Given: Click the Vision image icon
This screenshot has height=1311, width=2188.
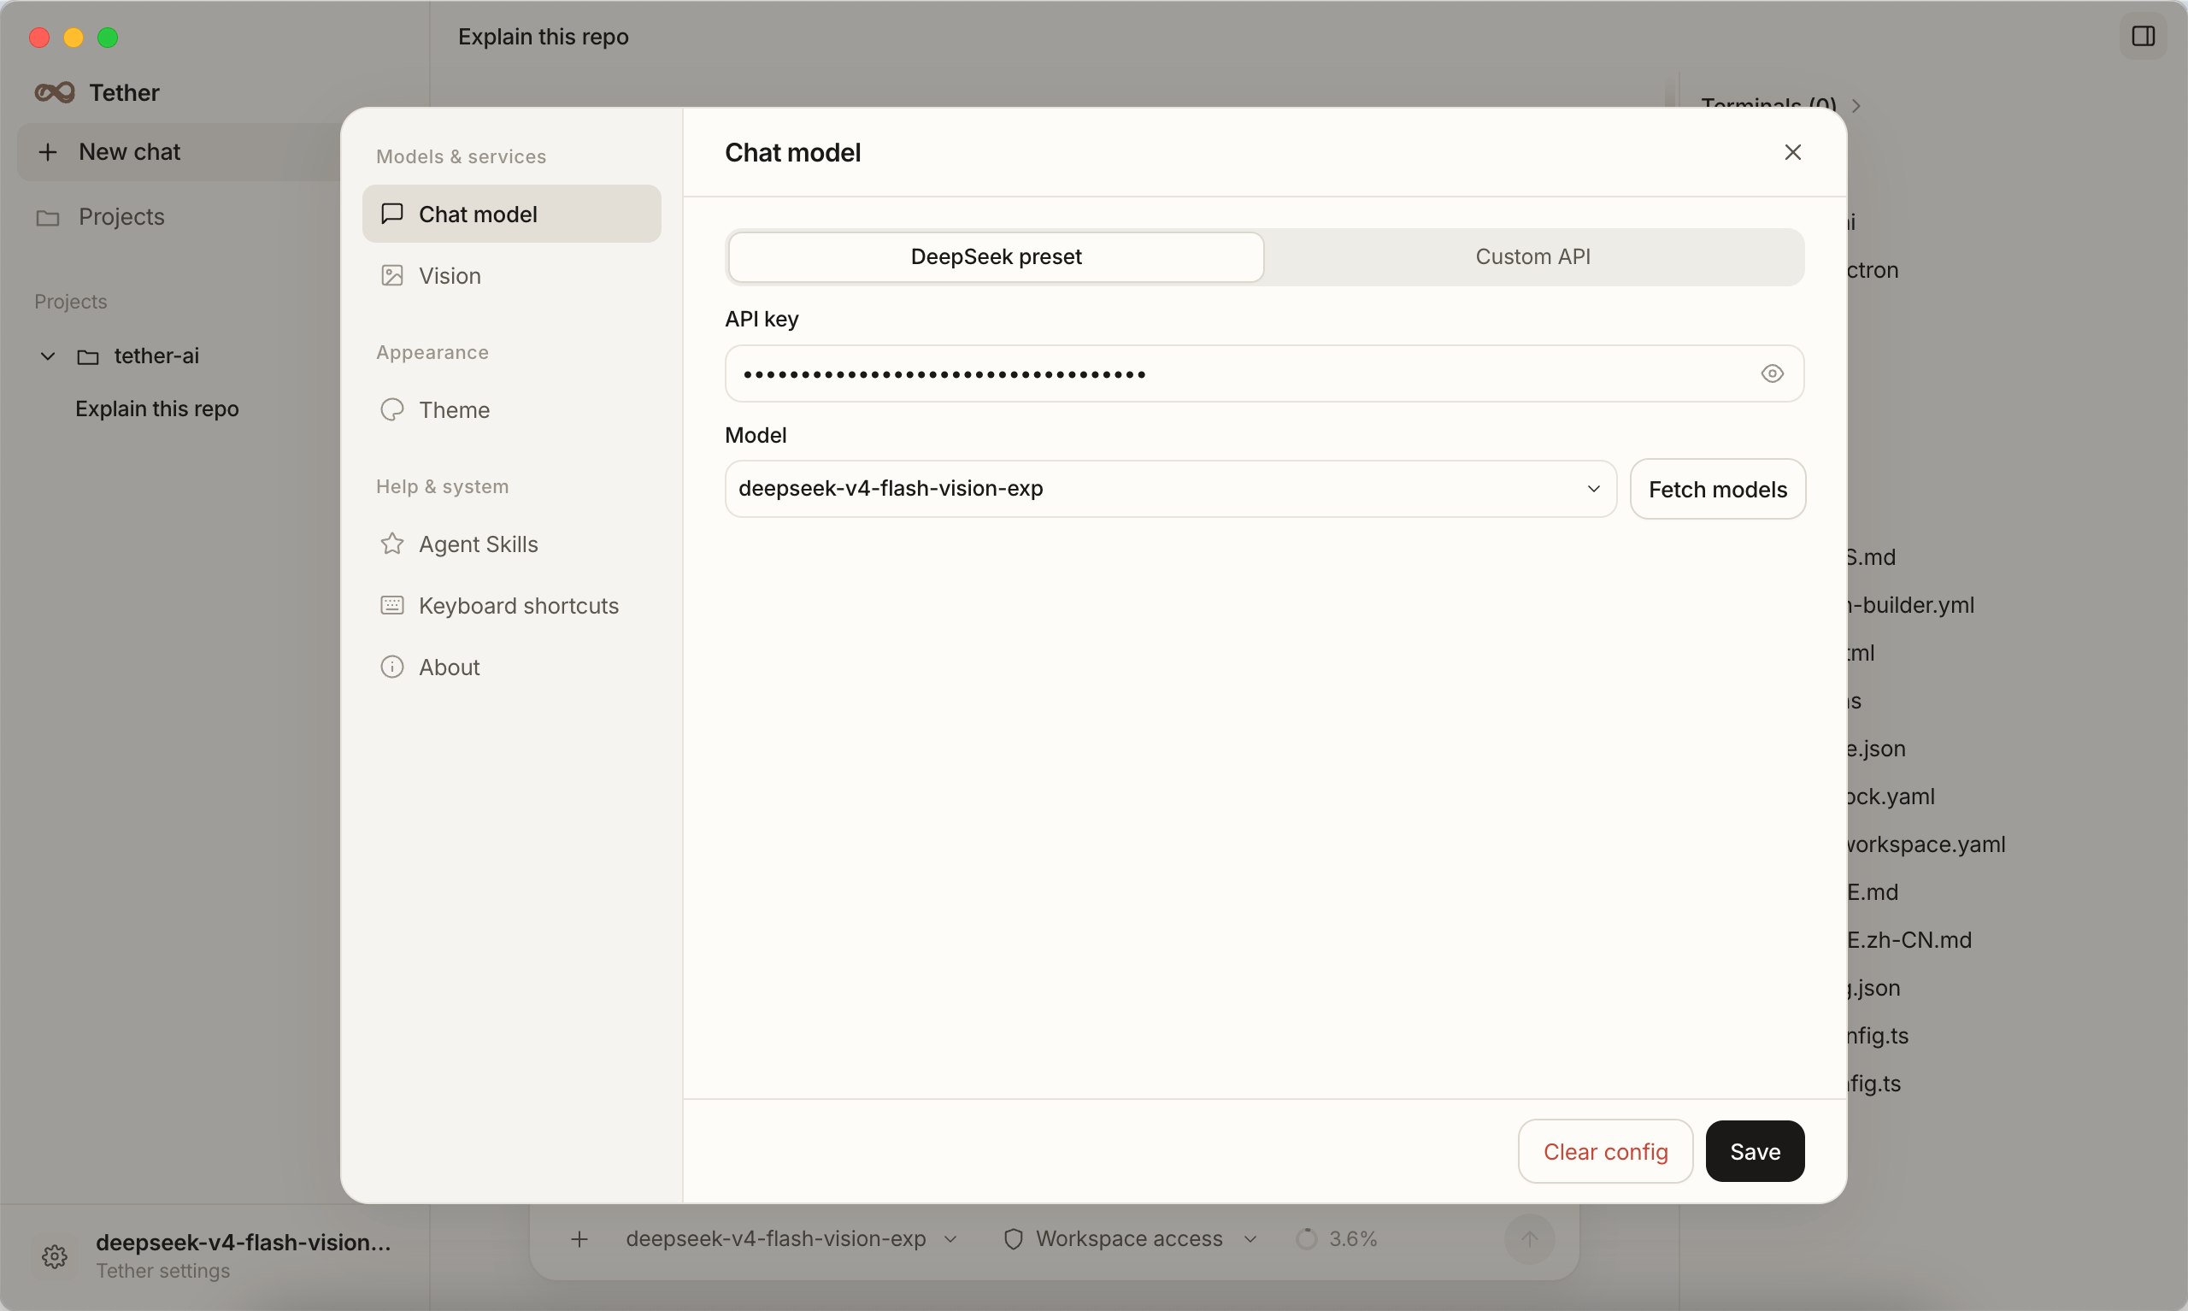Looking at the screenshot, I should tap(392, 276).
